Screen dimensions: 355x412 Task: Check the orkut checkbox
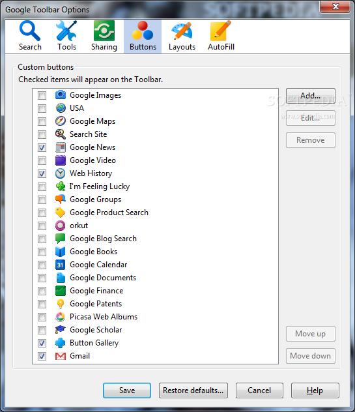coord(42,226)
